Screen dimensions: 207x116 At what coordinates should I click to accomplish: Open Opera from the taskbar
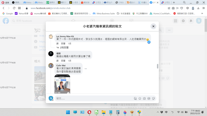click(89, 112)
